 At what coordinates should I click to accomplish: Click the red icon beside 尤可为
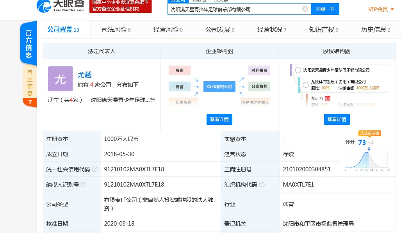pos(328,98)
